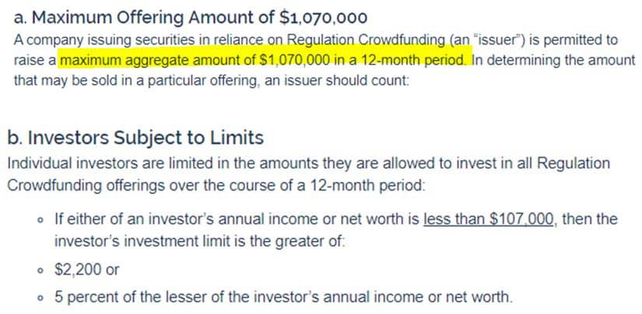Screen dimensions: 642x314
Task: Click the underlined "less than $107,000" link
Action: pos(488,219)
